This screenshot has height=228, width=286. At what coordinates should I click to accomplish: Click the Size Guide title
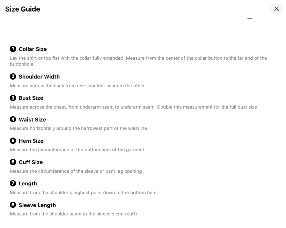tap(23, 9)
